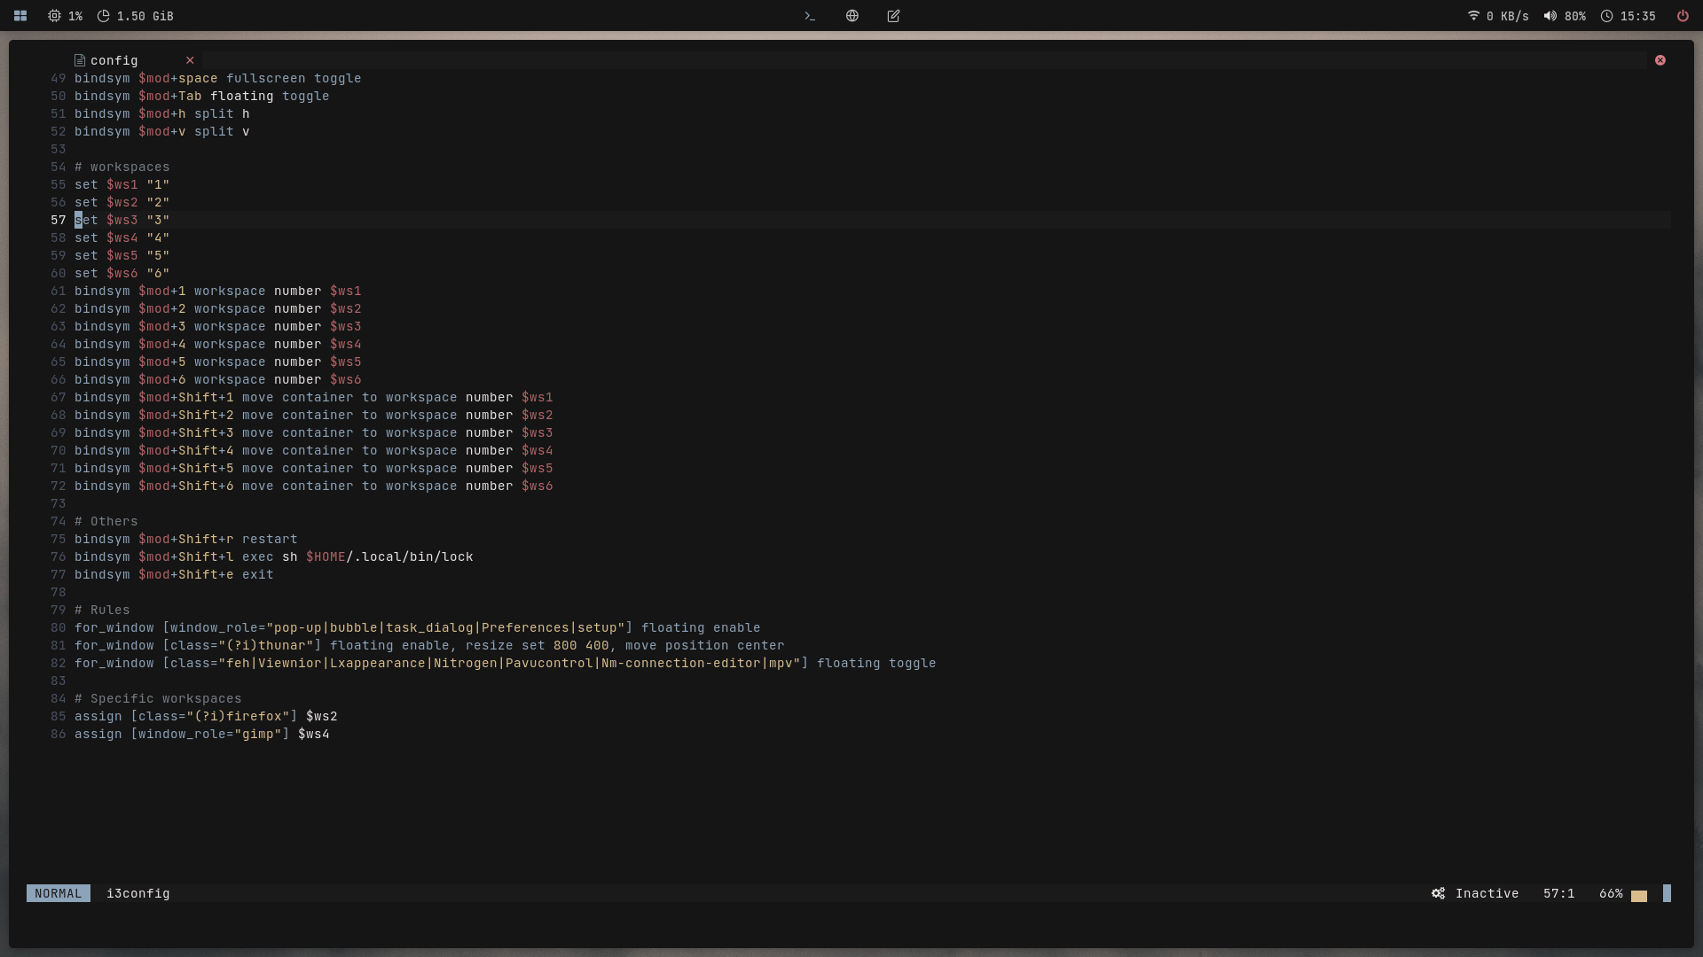Click line number 86 in gutter
Image resolution: width=1703 pixels, height=957 pixels.
pos(59,734)
